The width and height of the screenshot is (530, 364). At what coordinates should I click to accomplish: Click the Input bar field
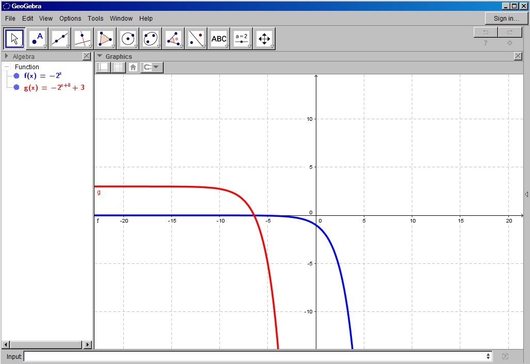(255, 356)
